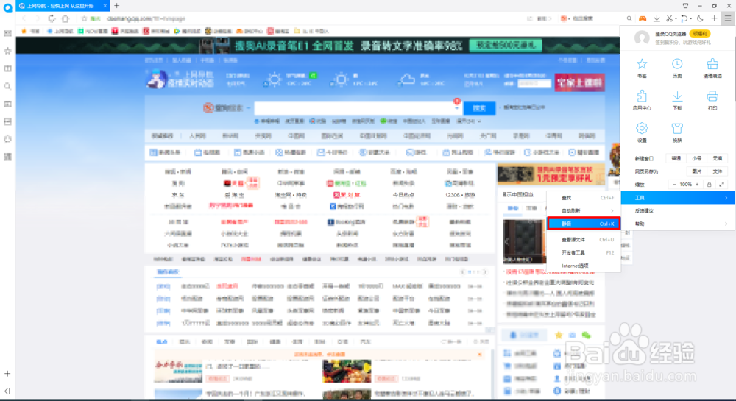Increase zoom with plus button
This screenshot has width=736, height=401.
(x=697, y=185)
